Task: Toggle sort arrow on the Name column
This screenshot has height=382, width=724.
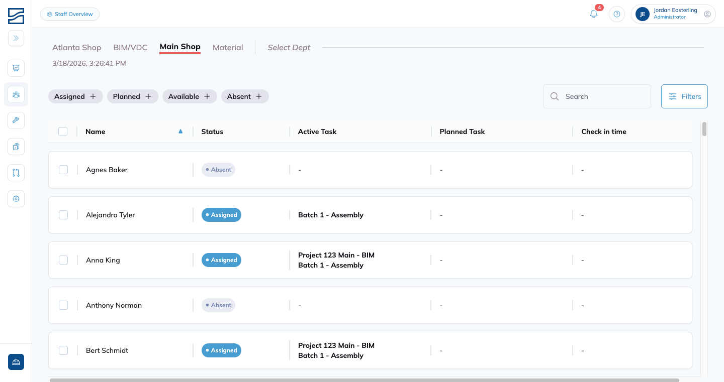Action: [180, 132]
